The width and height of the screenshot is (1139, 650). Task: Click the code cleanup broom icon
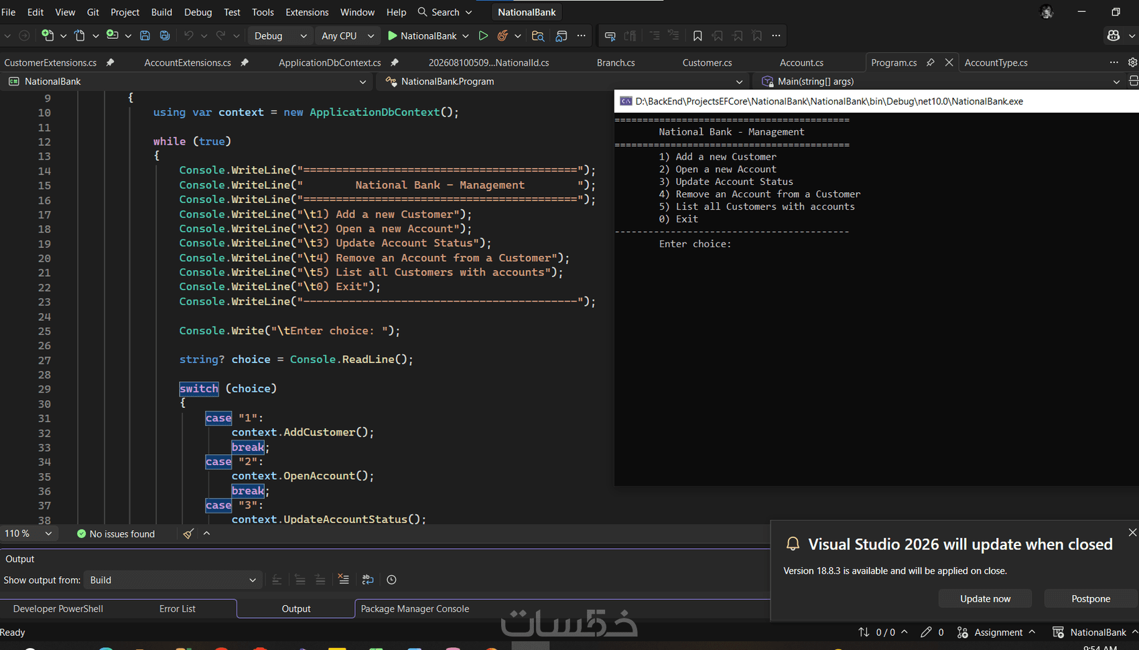click(x=188, y=533)
